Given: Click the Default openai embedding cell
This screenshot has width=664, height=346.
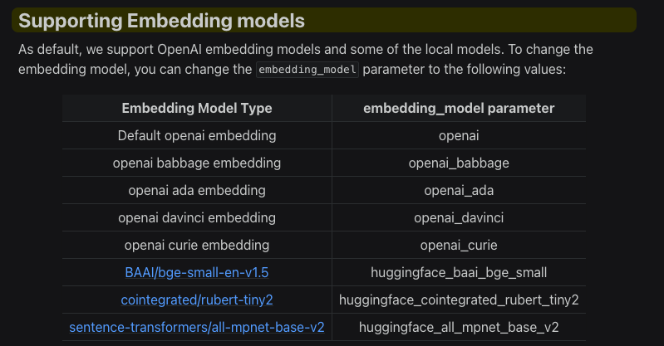Looking at the screenshot, I should (197, 136).
